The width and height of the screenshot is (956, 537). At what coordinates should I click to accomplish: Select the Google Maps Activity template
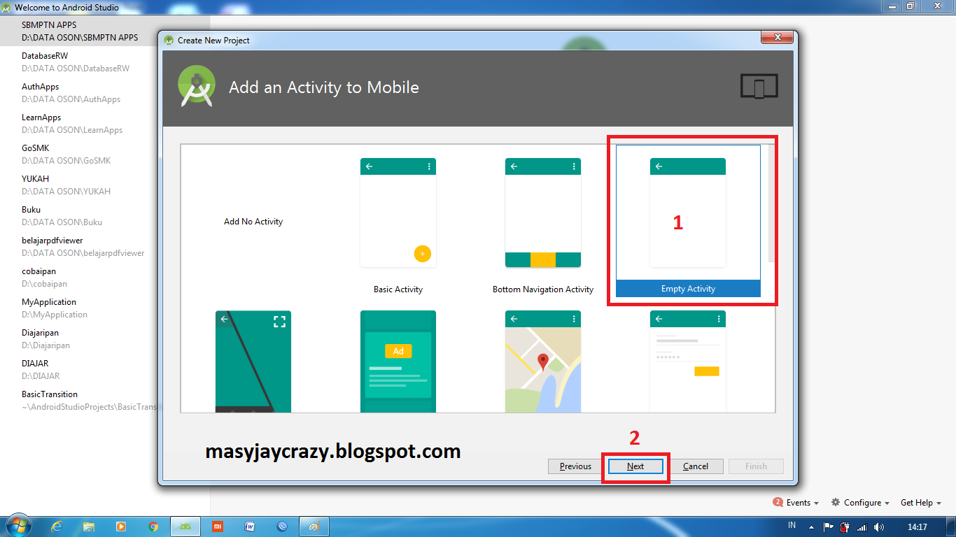[x=543, y=361]
